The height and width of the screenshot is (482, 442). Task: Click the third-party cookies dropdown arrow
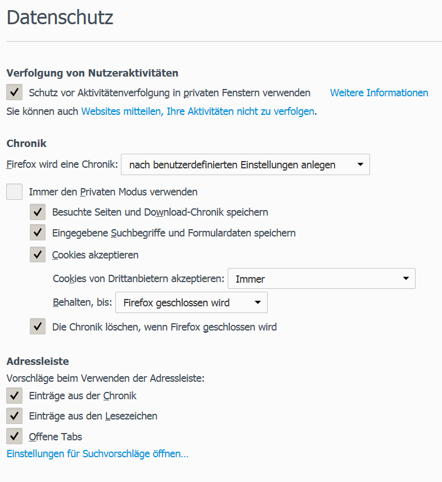pyautogui.click(x=405, y=279)
